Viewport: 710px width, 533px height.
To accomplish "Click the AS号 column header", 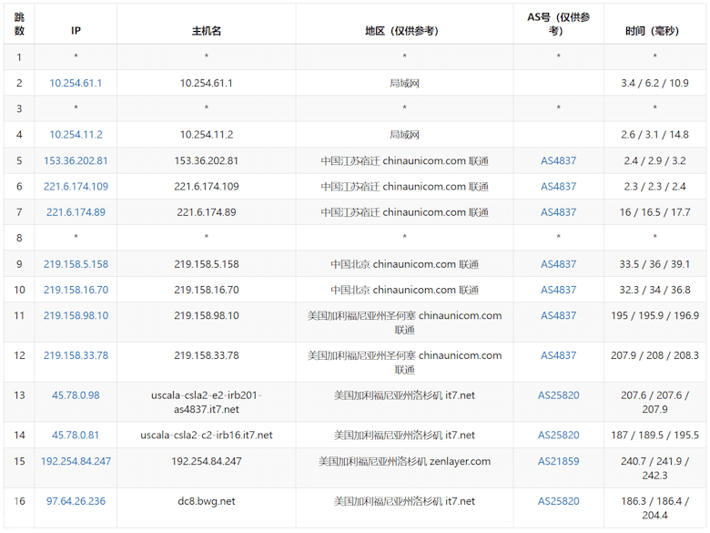I will [x=558, y=24].
